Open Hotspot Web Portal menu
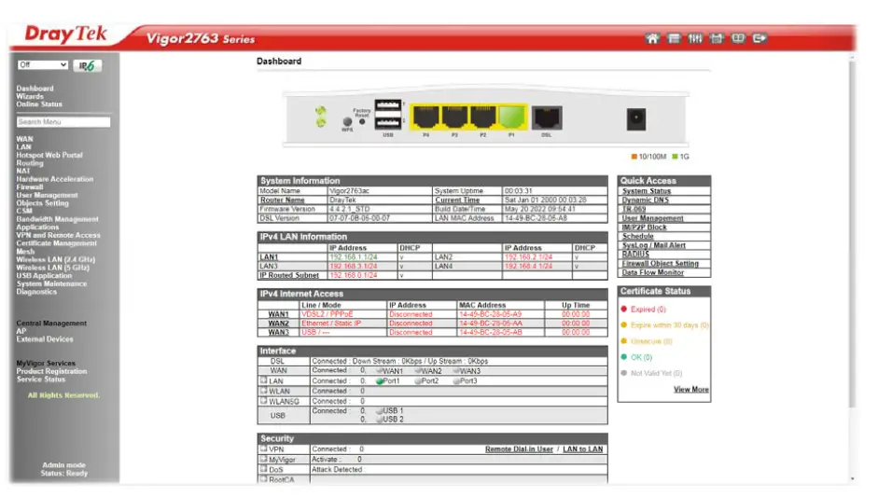878x497 pixels. point(49,155)
